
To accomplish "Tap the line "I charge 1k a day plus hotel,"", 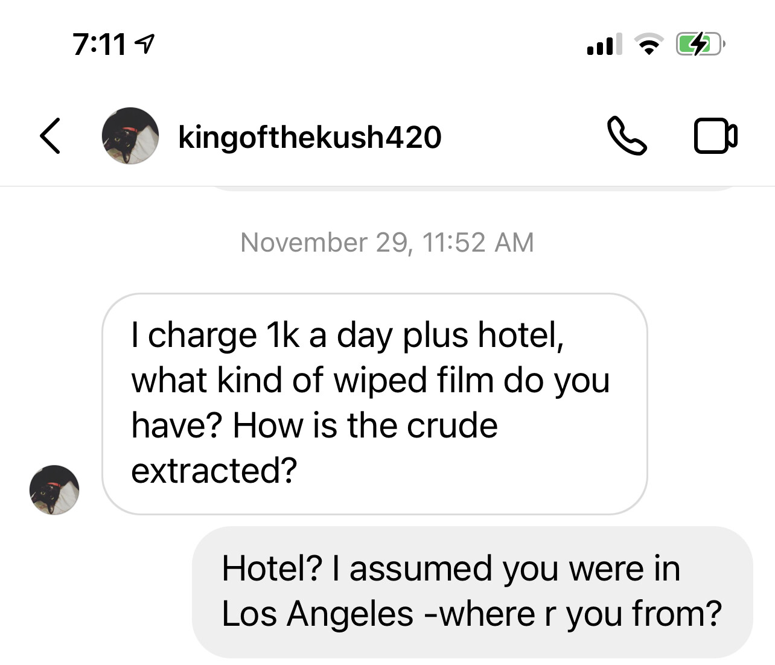I will (x=348, y=335).
